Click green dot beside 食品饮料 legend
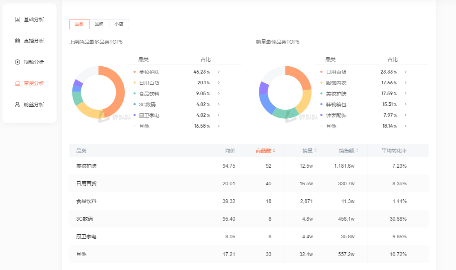 coord(134,94)
